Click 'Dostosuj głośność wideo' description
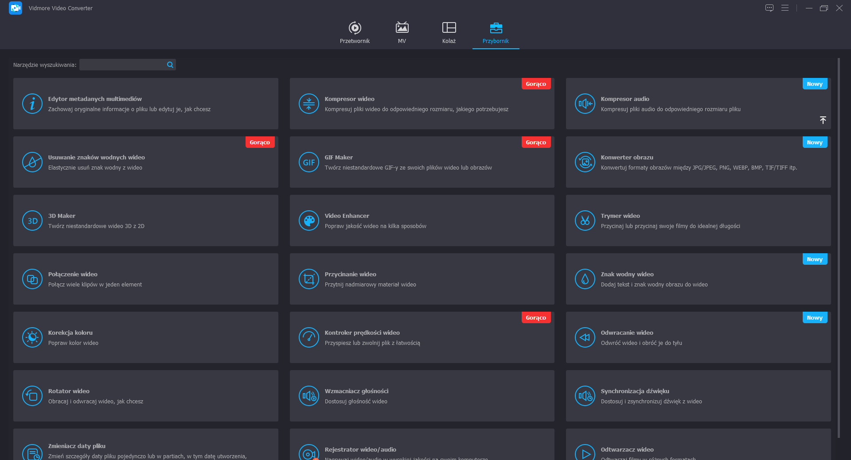 point(356,402)
